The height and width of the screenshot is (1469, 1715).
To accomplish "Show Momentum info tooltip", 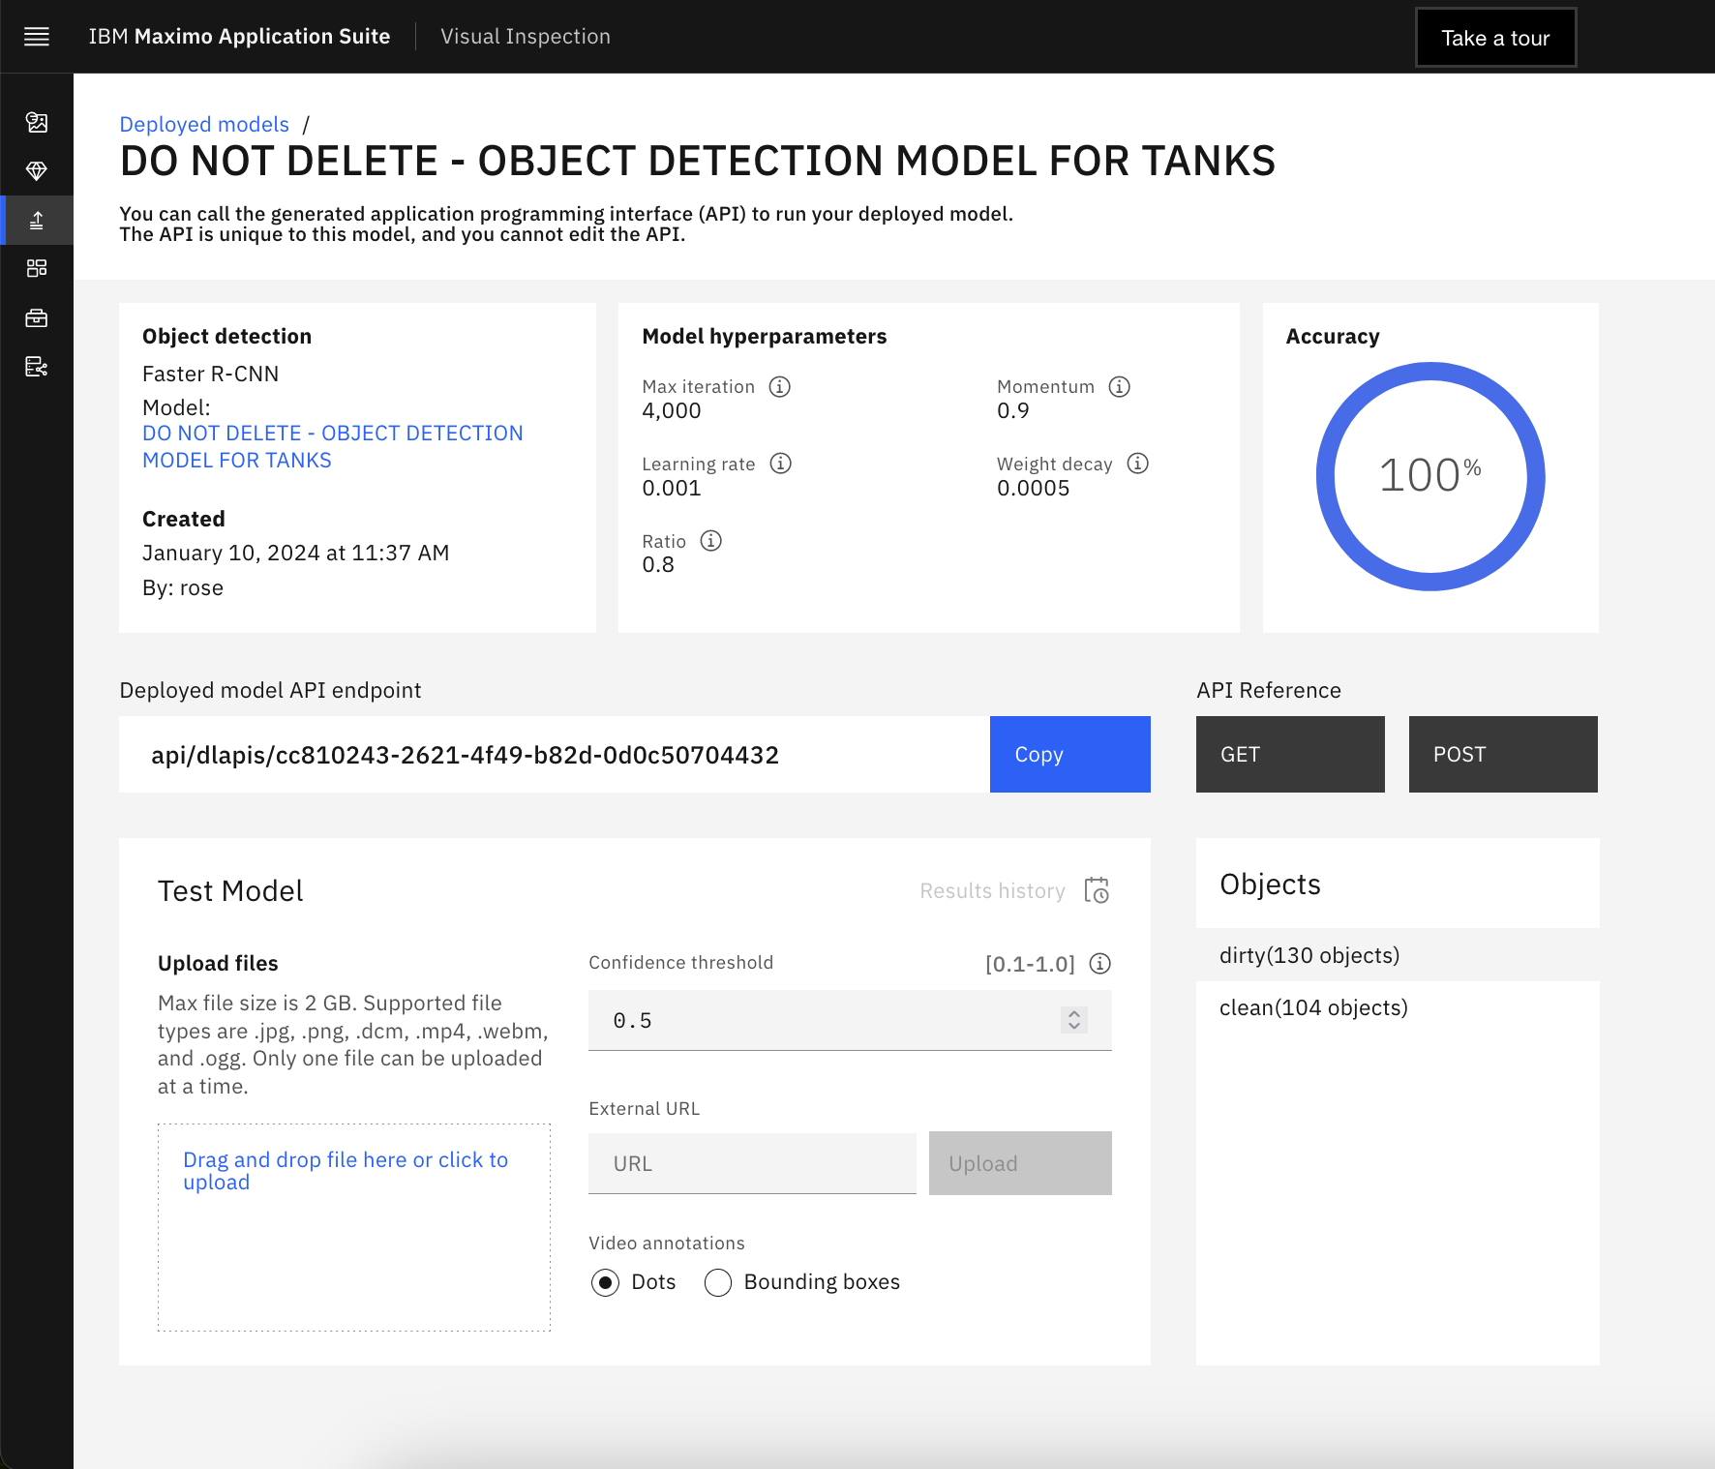I will tap(1120, 387).
